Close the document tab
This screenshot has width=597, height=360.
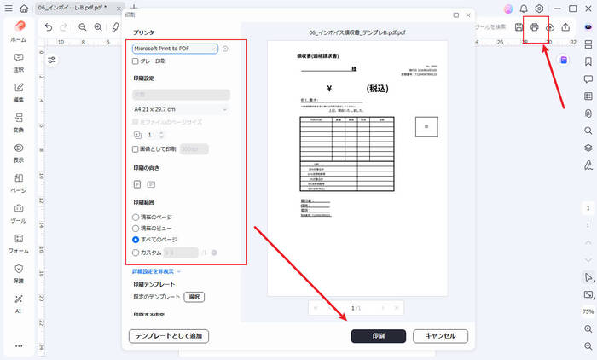coord(119,8)
